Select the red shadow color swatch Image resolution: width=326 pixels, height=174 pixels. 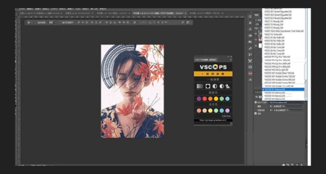[x=204, y=99]
